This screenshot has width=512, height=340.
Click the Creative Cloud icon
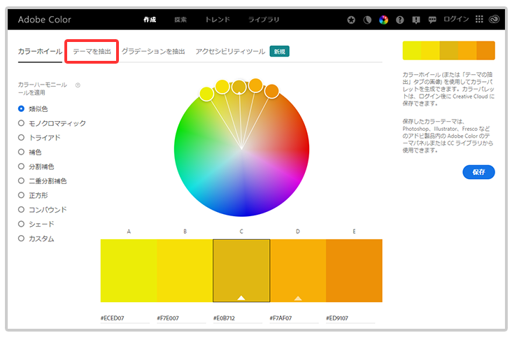[x=494, y=20]
